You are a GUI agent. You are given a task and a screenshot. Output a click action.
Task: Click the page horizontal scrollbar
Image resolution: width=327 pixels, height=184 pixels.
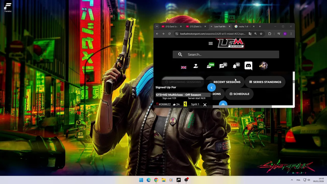coord(242,106)
